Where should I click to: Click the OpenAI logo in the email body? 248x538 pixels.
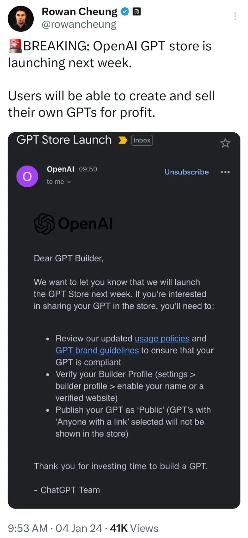click(x=73, y=224)
